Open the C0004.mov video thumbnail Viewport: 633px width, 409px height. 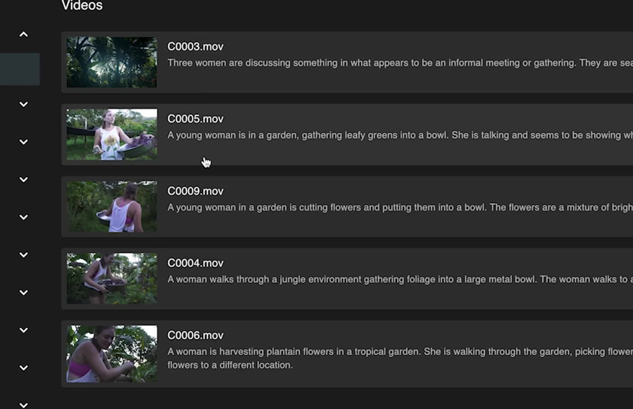(112, 279)
